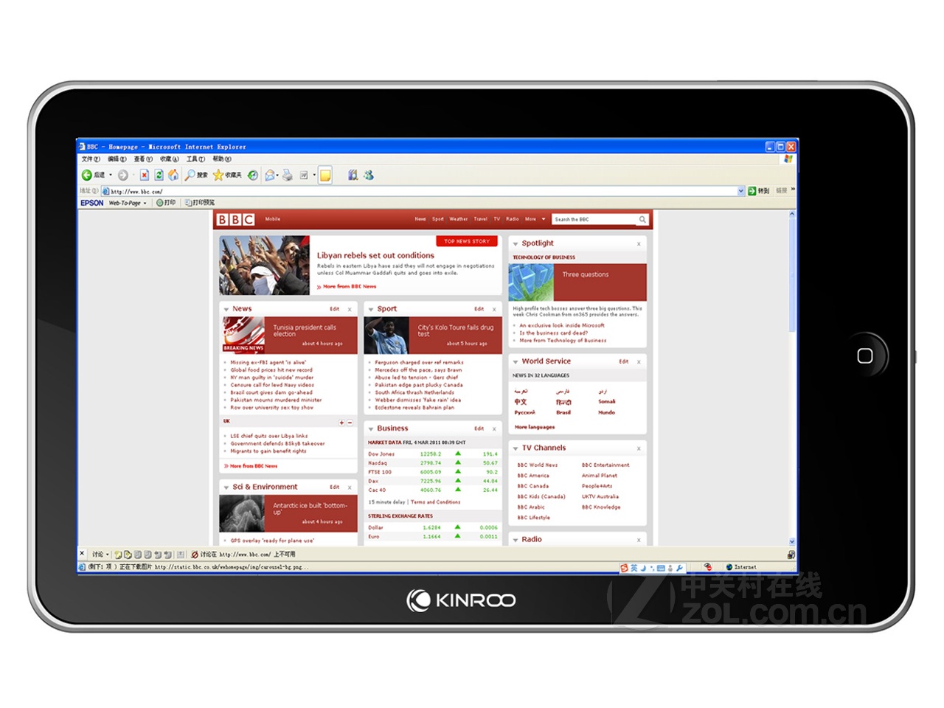Screen dimensions: 944x708
Task: Click the Internet zone indicator
Action: point(741,567)
